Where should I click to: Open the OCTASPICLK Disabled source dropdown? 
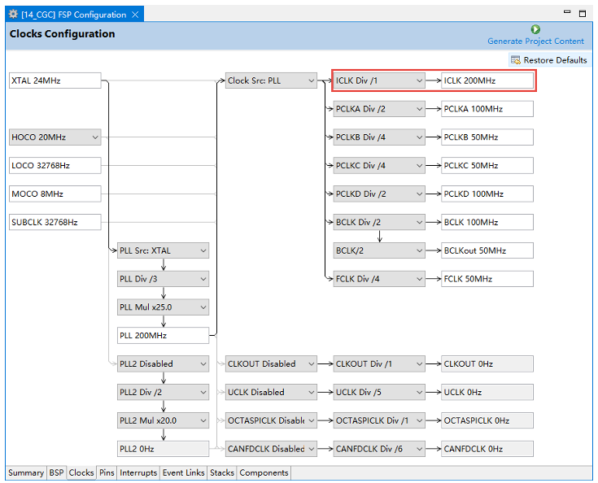pos(271,420)
